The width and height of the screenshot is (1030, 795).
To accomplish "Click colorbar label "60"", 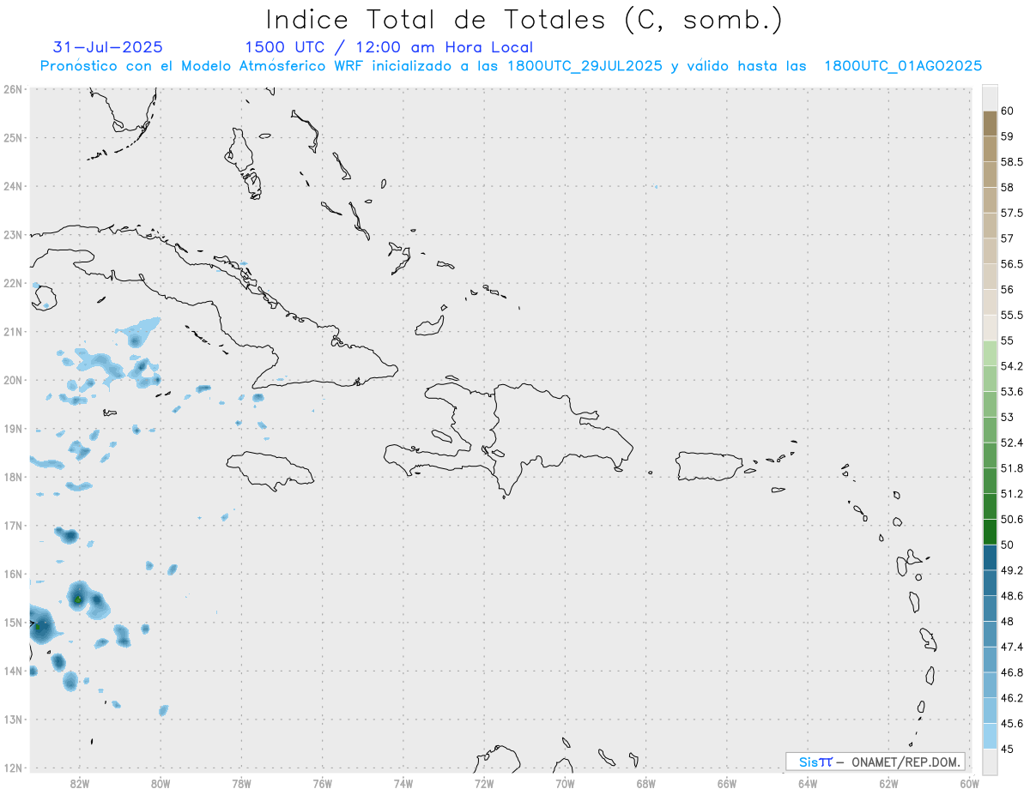I will coord(1007,111).
